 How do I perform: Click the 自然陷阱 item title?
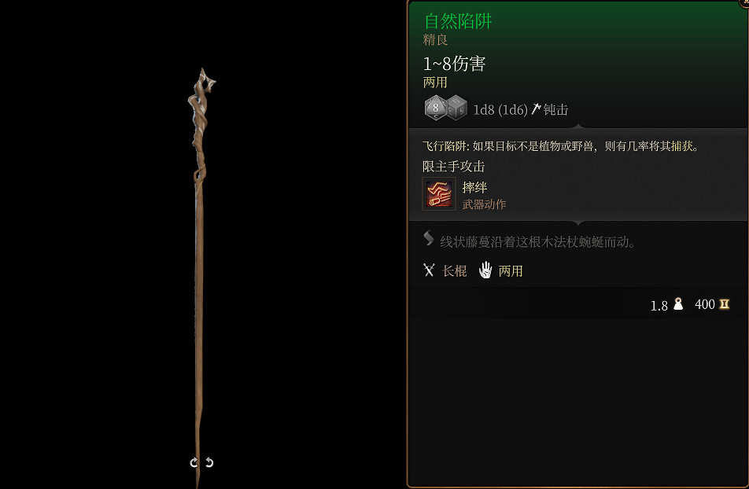coord(458,21)
